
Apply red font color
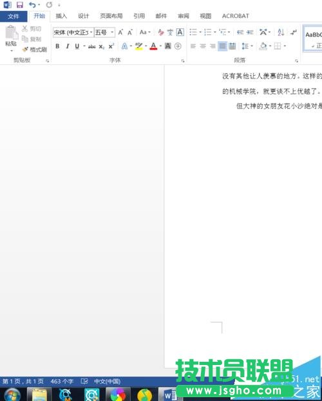coord(153,46)
